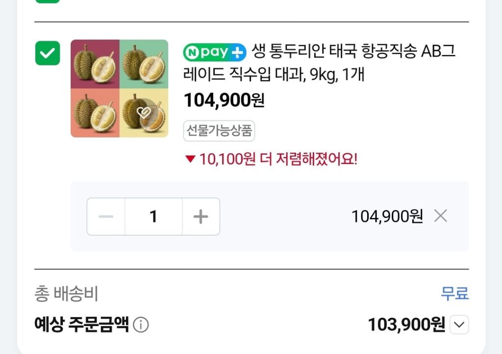Click the 총 배송비 label
Image resolution: width=502 pixels, height=354 pixels.
pyautogui.click(x=66, y=294)
